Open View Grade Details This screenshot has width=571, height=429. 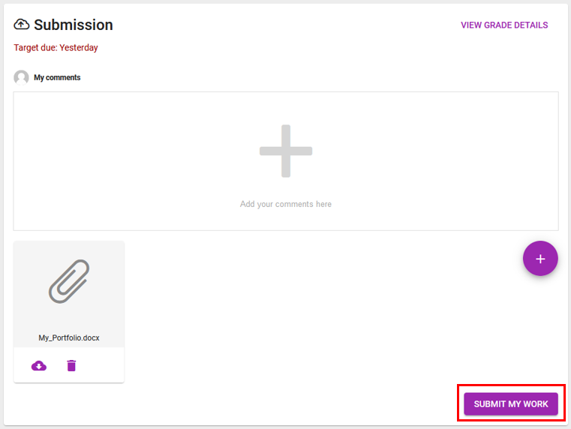(504, 25)
